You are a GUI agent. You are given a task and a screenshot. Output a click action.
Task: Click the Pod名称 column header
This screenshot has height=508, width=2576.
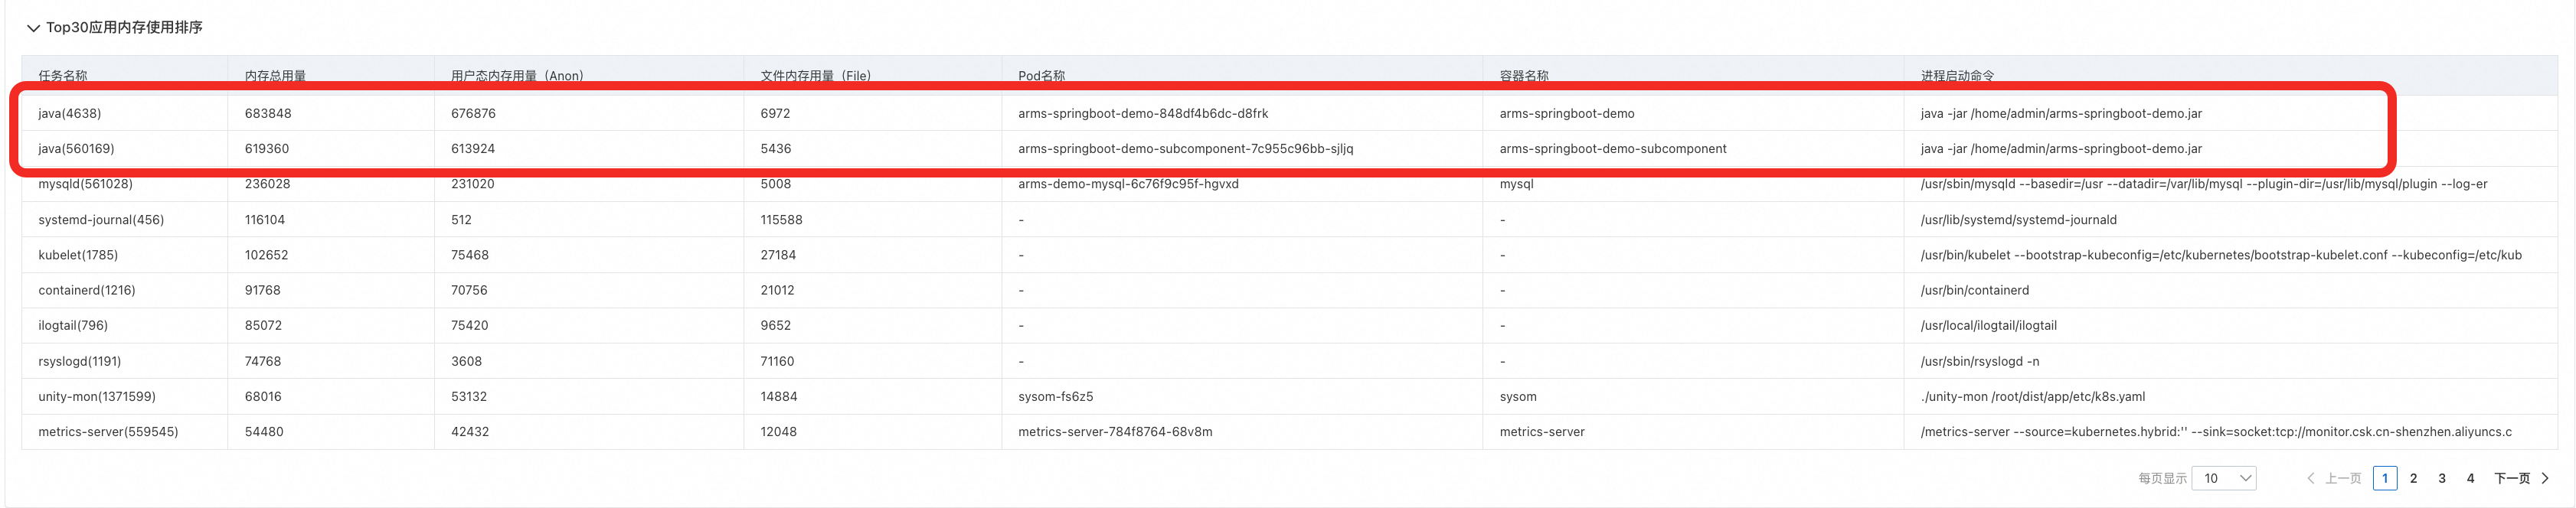1041,76
